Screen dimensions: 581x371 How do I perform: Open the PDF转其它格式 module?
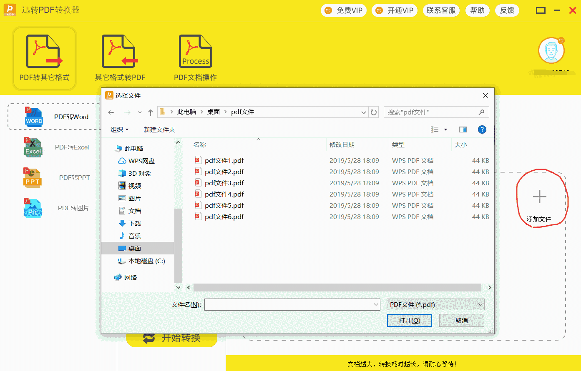(x=44, y=58)
